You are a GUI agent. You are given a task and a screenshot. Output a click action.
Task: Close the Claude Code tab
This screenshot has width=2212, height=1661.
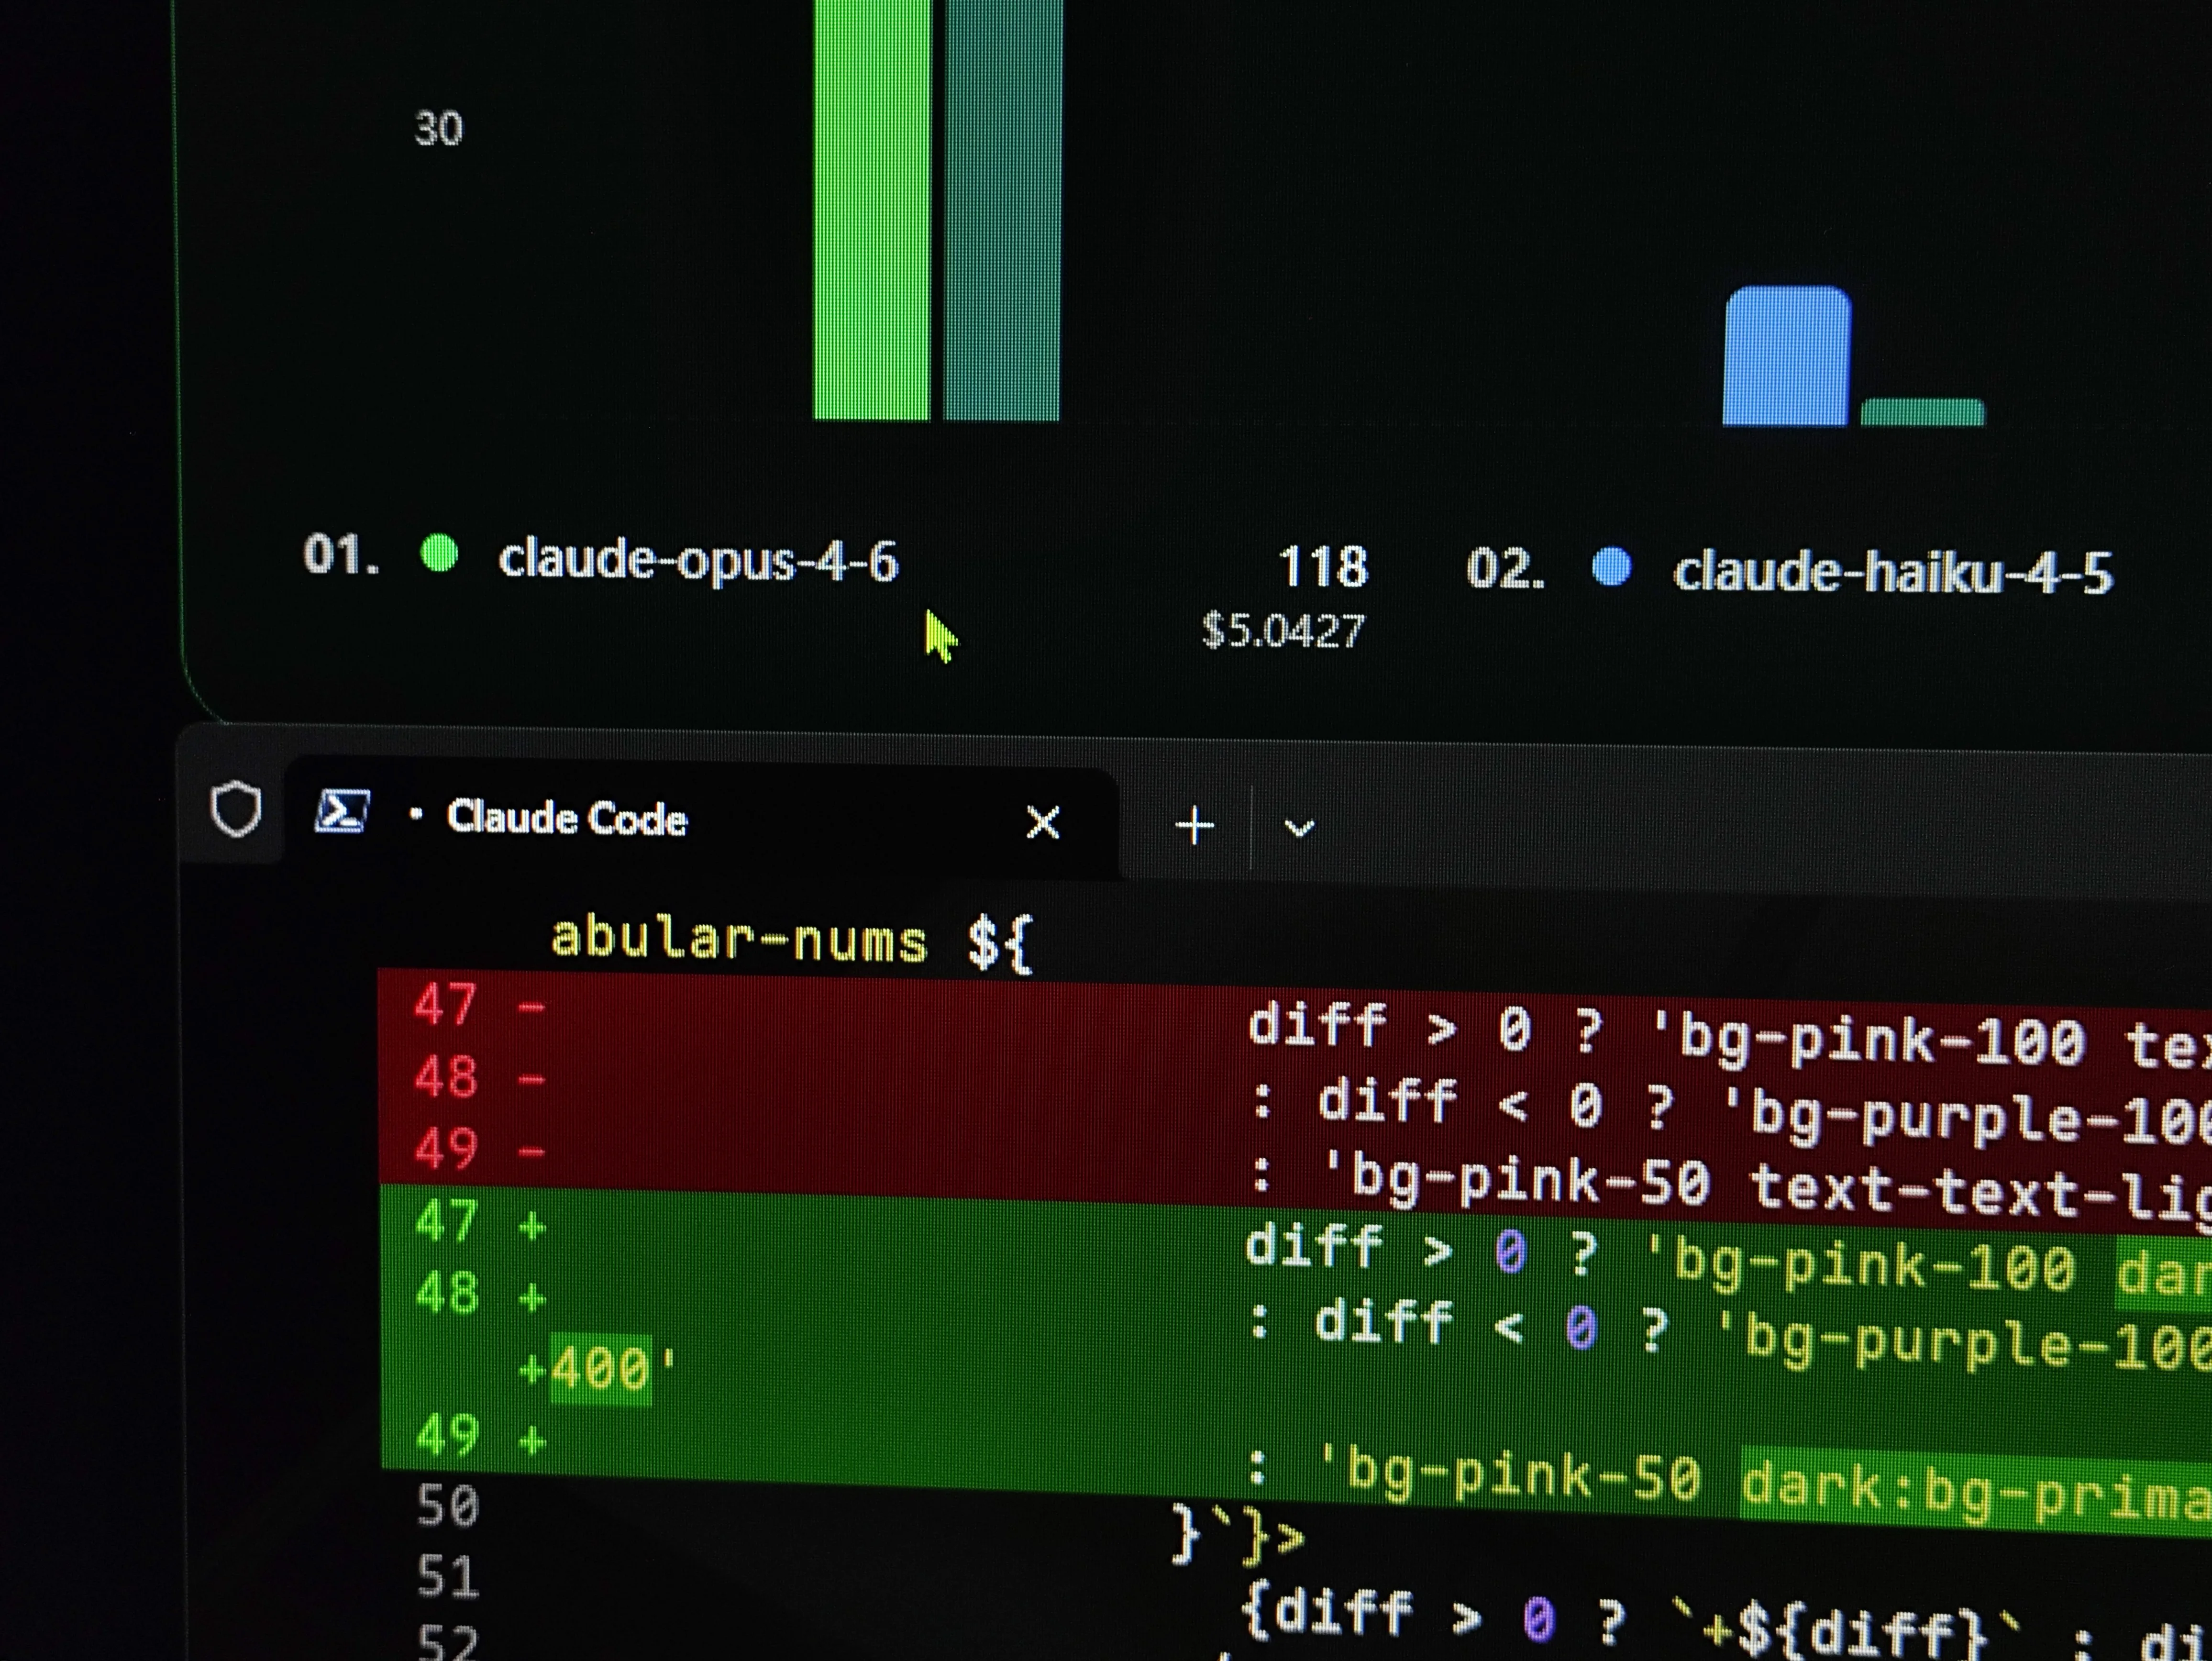(1043, 822)
